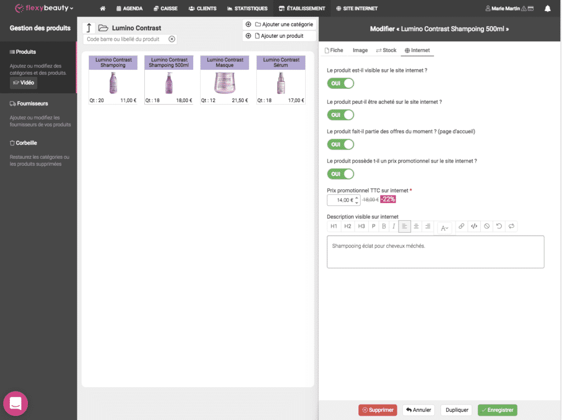Open the support chat bubble

coord(15,404)
